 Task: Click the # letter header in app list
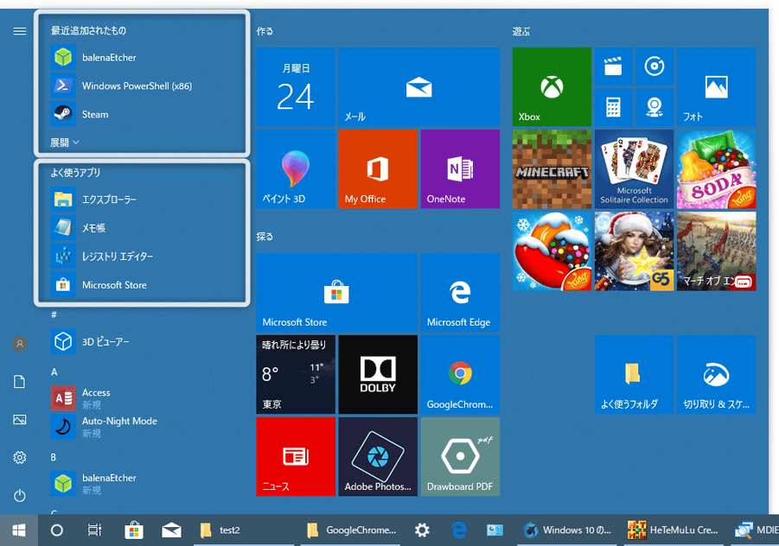click(54, 314)
